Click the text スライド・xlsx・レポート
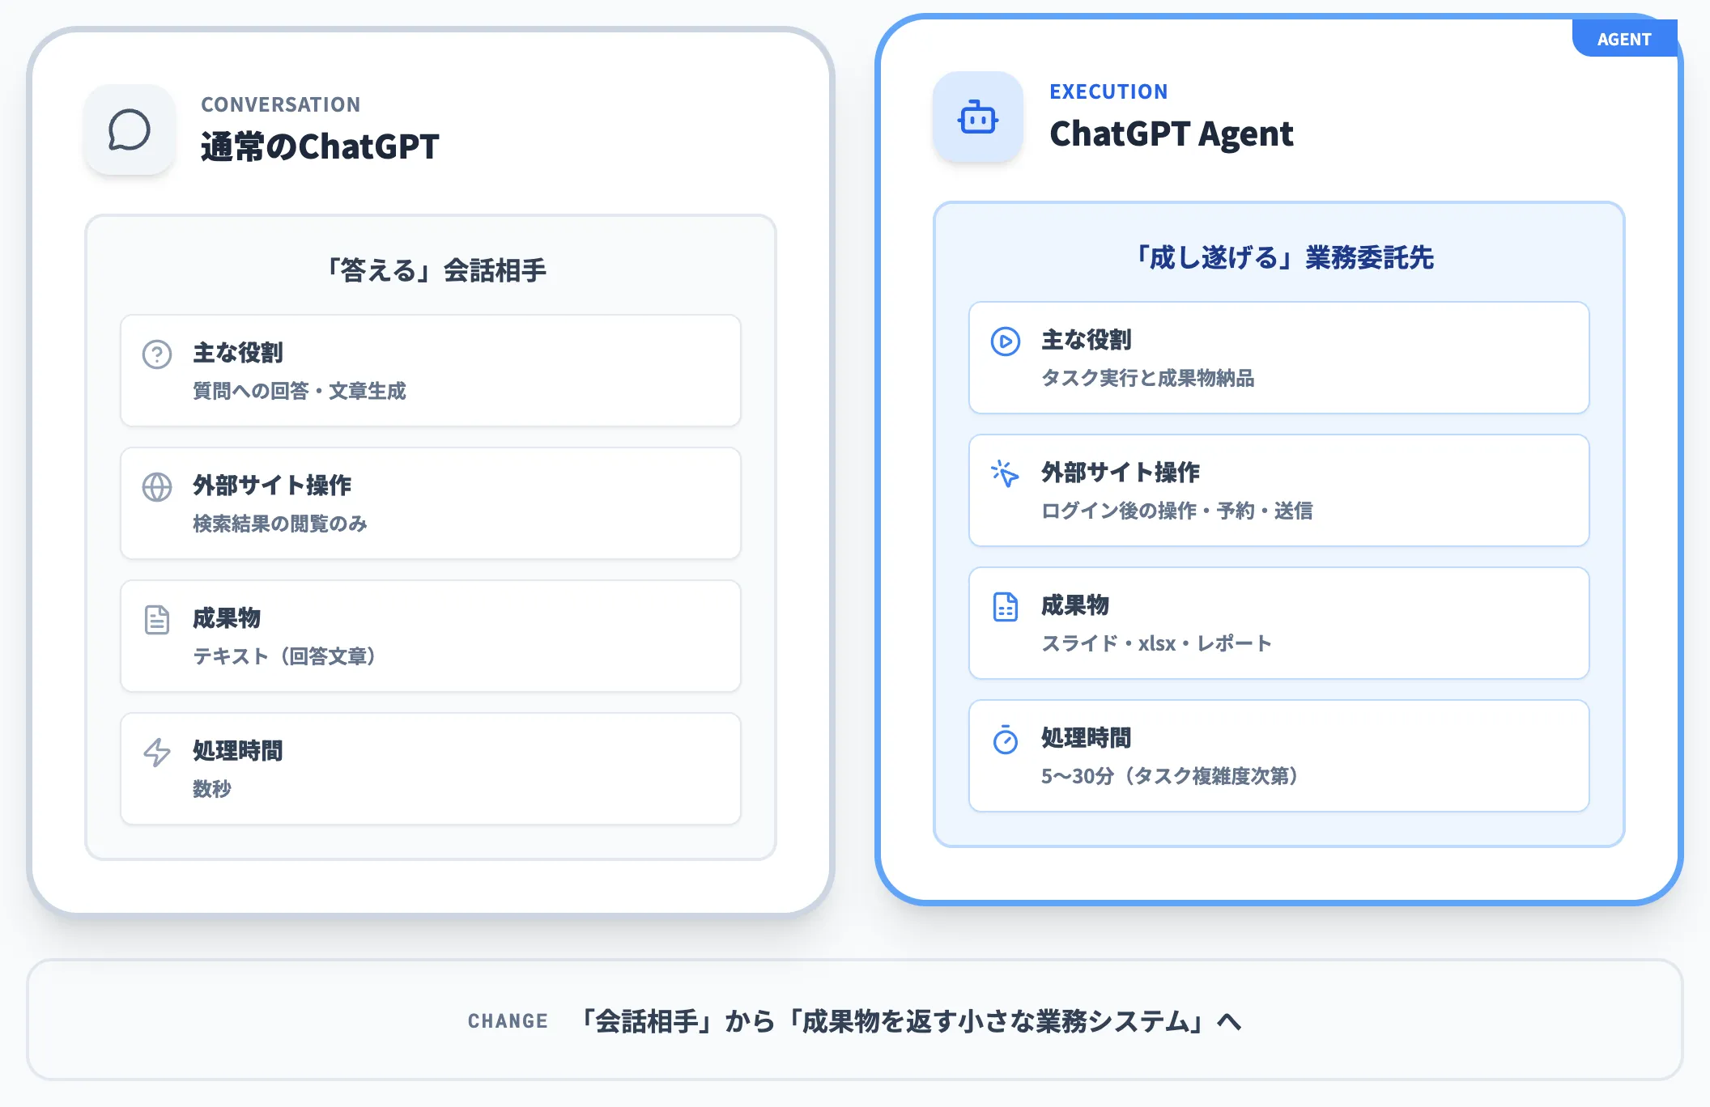1710x1107 pixels. [x=1157, y=644]
